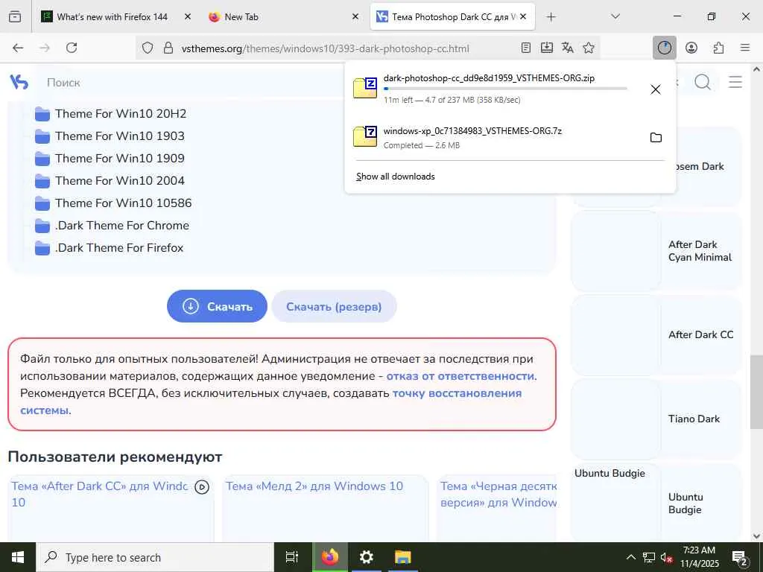Open the Tiano Dark sidebar card
763x572 pixels.
pyautogui.click(x=656, y=419)
